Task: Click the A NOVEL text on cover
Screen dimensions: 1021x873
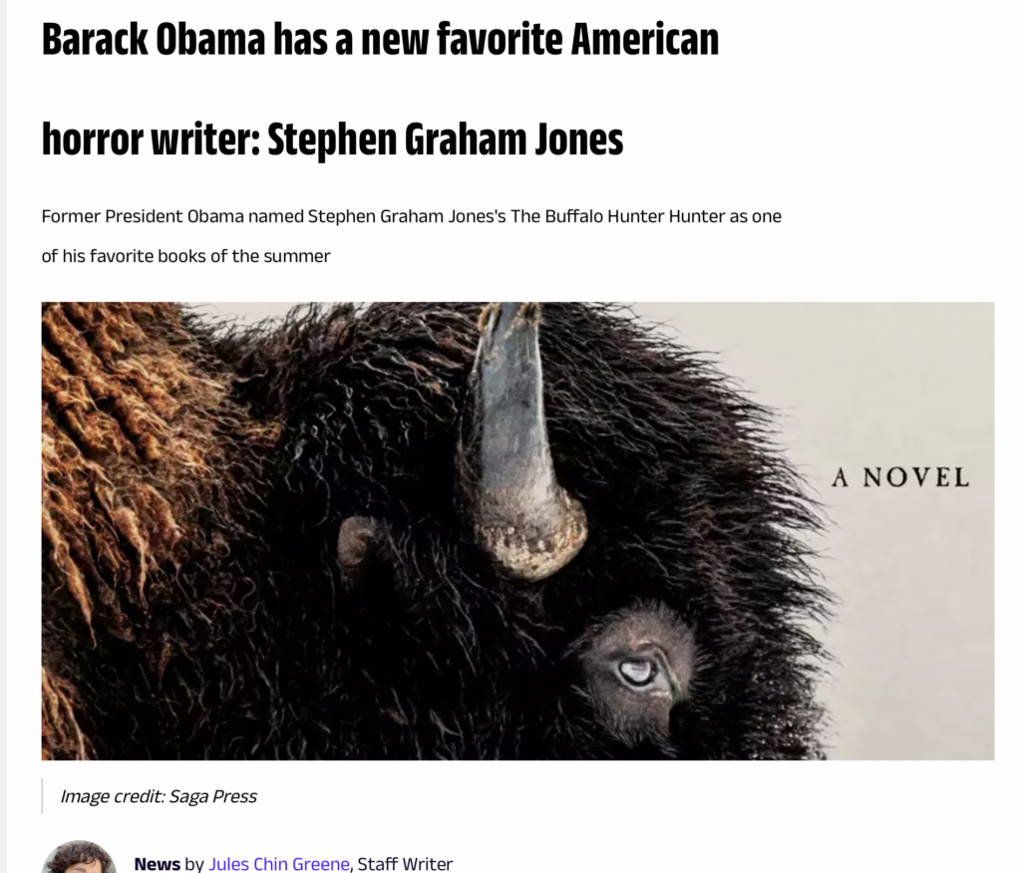Action: [x=900, y=477]
